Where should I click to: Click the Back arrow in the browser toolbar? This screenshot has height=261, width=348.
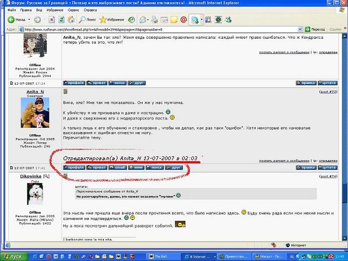coord(10,19)
